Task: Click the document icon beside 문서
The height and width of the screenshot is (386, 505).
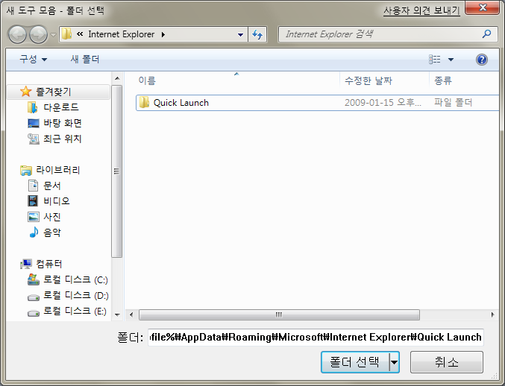Action: point(33,186)
